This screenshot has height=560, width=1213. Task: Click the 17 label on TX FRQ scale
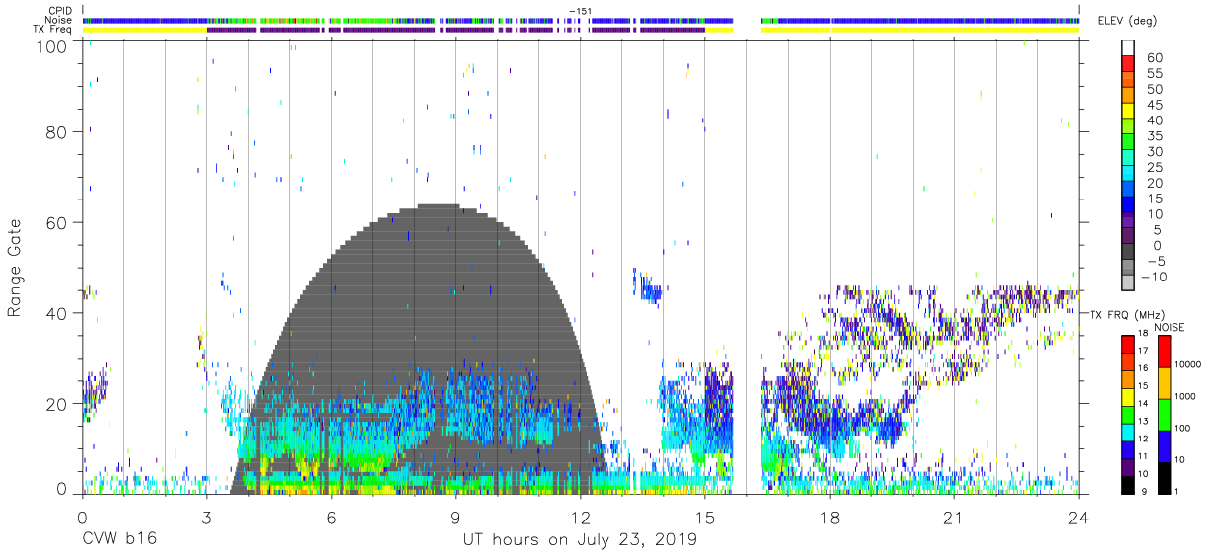pos(1143,352)
